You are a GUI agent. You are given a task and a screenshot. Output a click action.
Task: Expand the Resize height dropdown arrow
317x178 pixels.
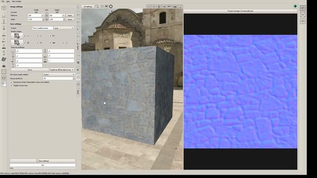coord(64,15)
